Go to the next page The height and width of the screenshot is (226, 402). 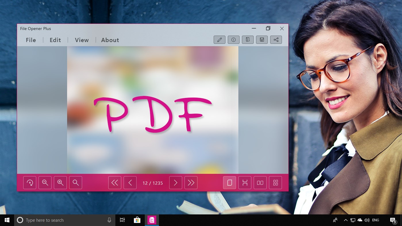(175, 182)
